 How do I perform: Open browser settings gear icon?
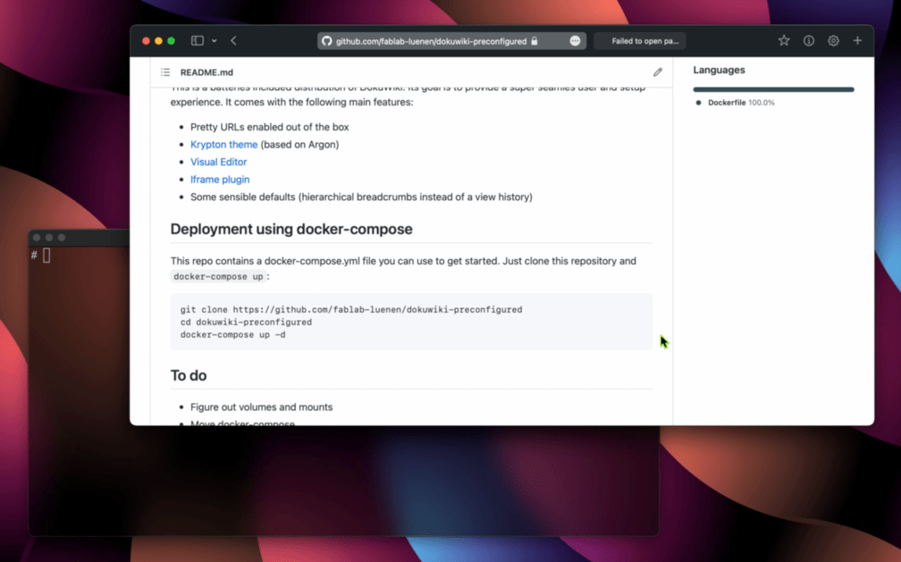tap(833, 41)
